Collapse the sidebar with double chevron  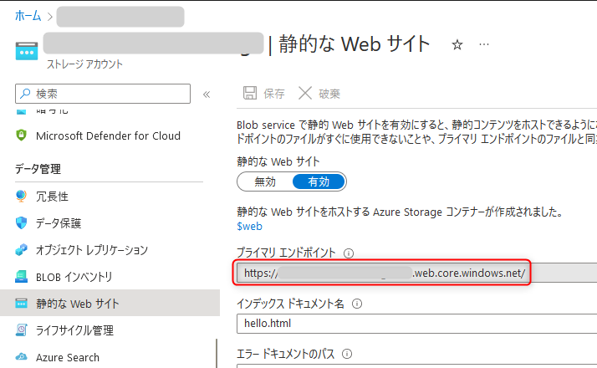[x=207, y=95]
